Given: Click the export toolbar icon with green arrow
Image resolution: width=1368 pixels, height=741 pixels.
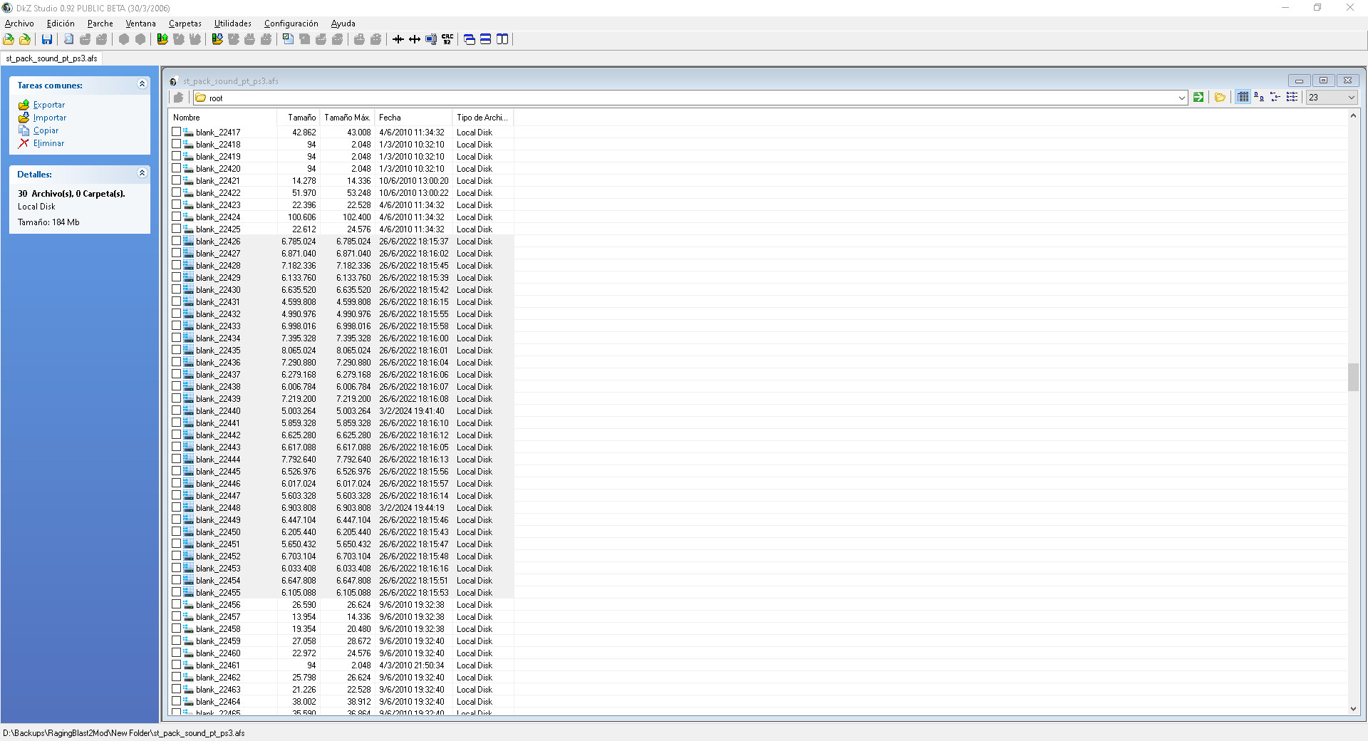Looking at the screenshot, I should (x=162, y=39).
